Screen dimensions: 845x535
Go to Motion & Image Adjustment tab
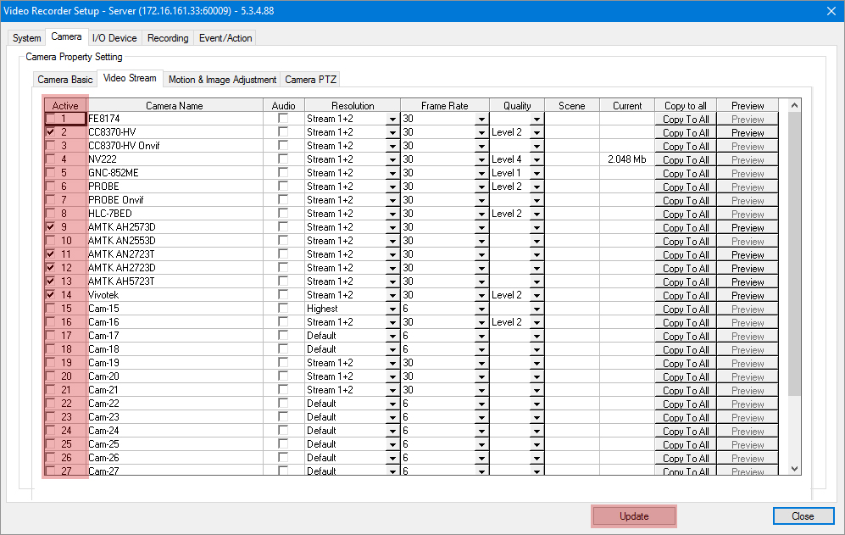pyautogui.click(x=222, y=80)
